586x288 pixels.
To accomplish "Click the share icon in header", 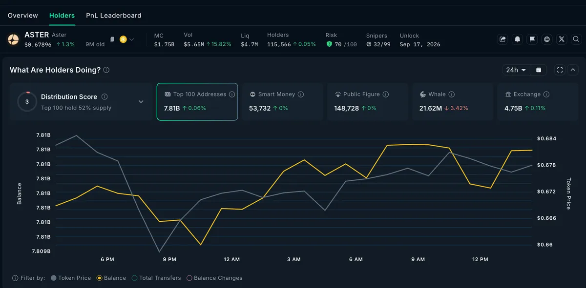I will (502, 39).
